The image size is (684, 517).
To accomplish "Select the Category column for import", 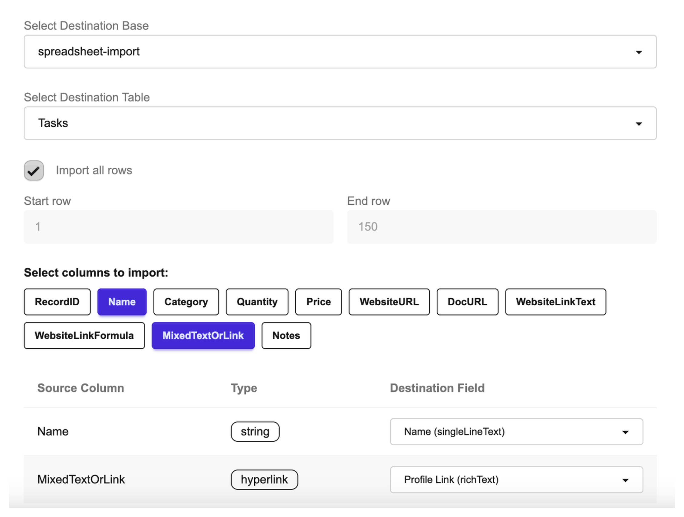I will (x=186, y=302).
